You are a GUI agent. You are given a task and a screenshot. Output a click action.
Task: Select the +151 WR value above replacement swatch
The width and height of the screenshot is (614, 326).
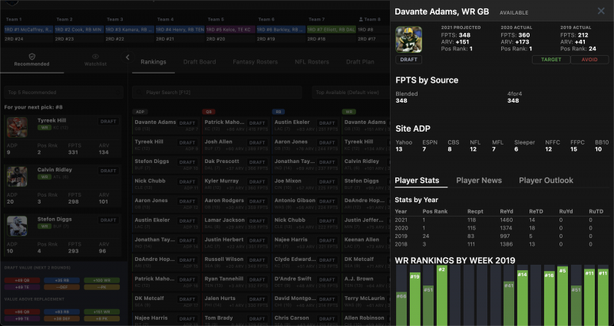click(102, 312)
